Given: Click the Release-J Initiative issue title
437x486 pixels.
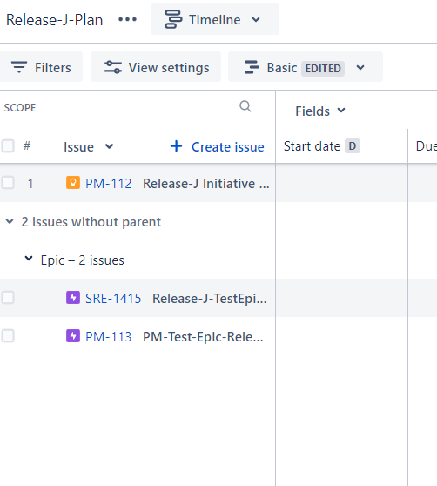Looking at the screenshot, I should pos(205,184).
